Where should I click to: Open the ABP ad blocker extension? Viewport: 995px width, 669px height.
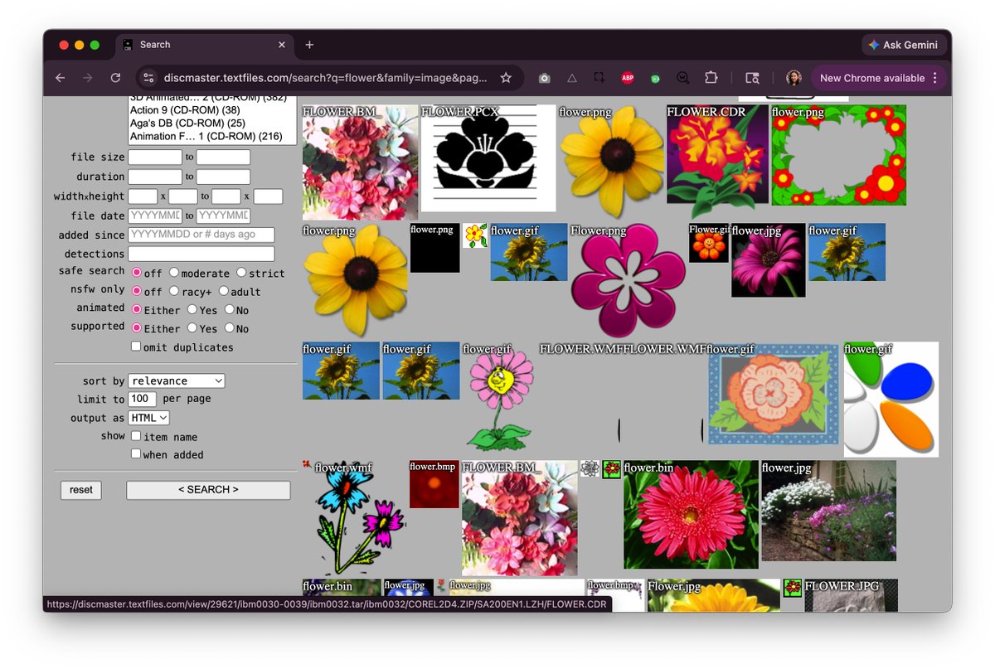point(628,78)
